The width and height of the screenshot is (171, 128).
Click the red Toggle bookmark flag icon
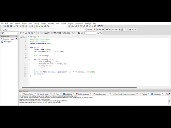[x=95, y=30]
